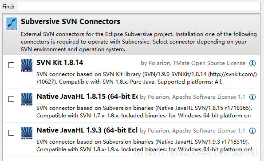Click the SVN Kit library description text
The width and height of the screenshot is (264, 161).
(146, 78)
